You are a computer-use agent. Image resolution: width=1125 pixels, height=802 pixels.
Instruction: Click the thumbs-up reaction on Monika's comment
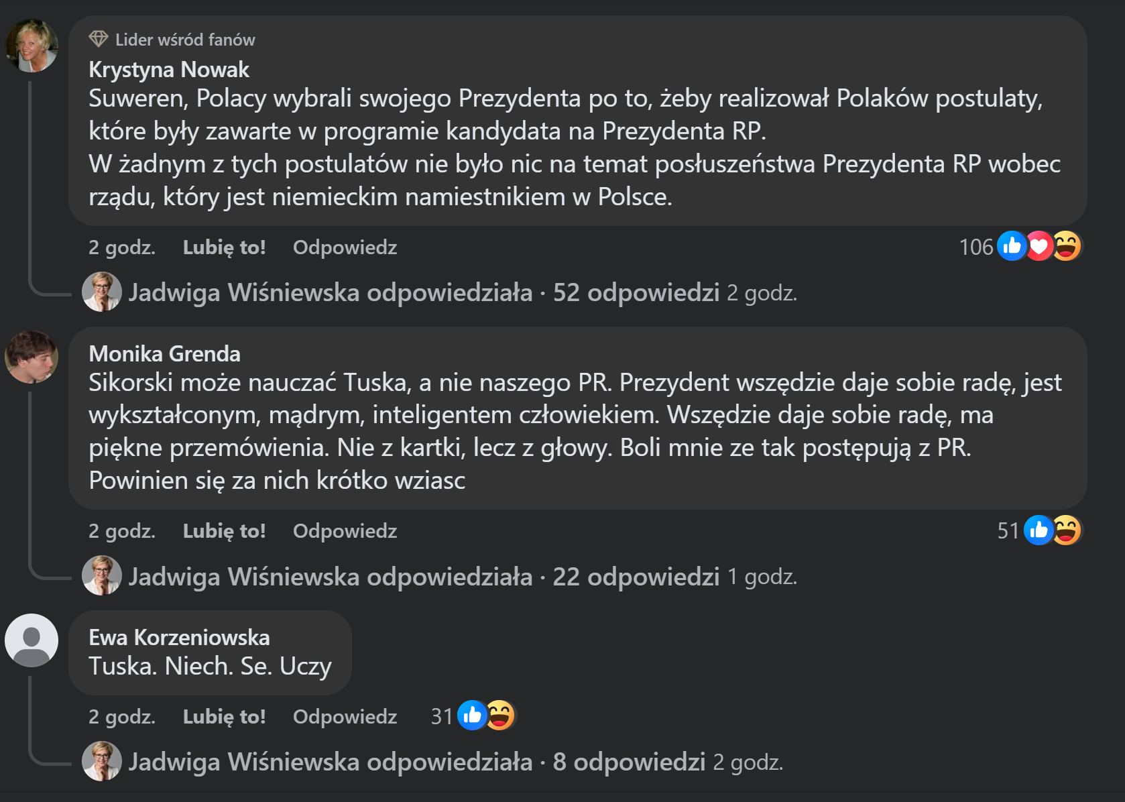tap(1039, 530)
